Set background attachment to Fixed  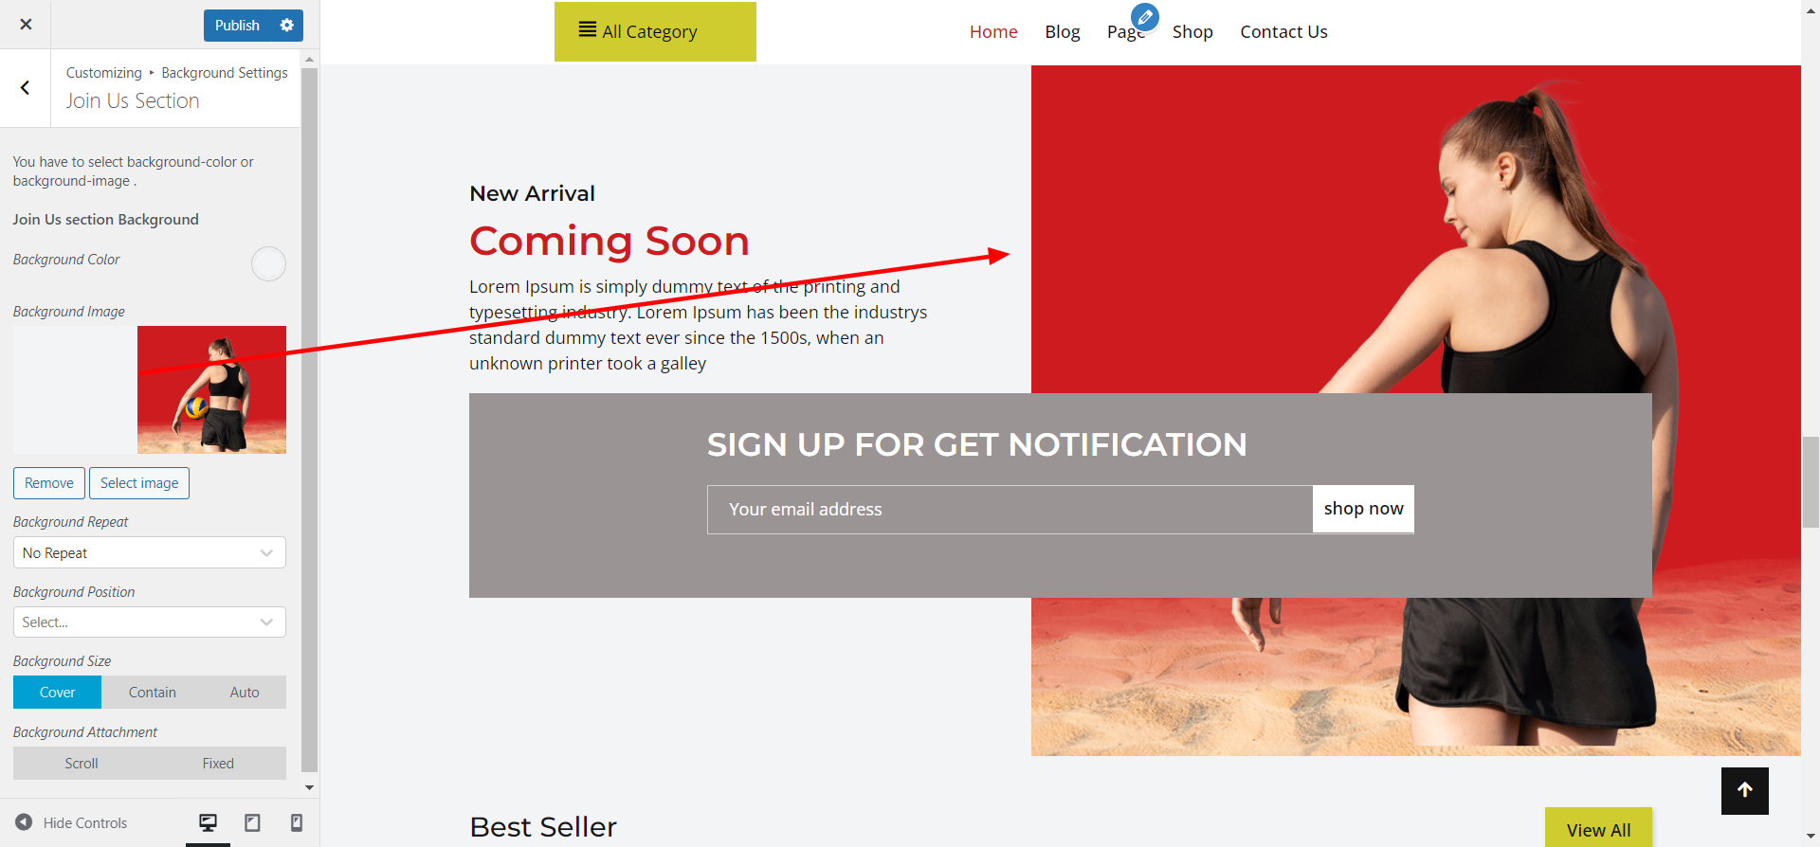(218, 764)
